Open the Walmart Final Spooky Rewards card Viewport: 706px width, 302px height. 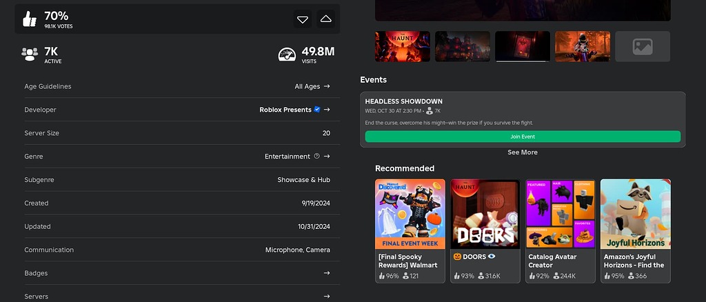pyautogui.click(x=410, y=231)
